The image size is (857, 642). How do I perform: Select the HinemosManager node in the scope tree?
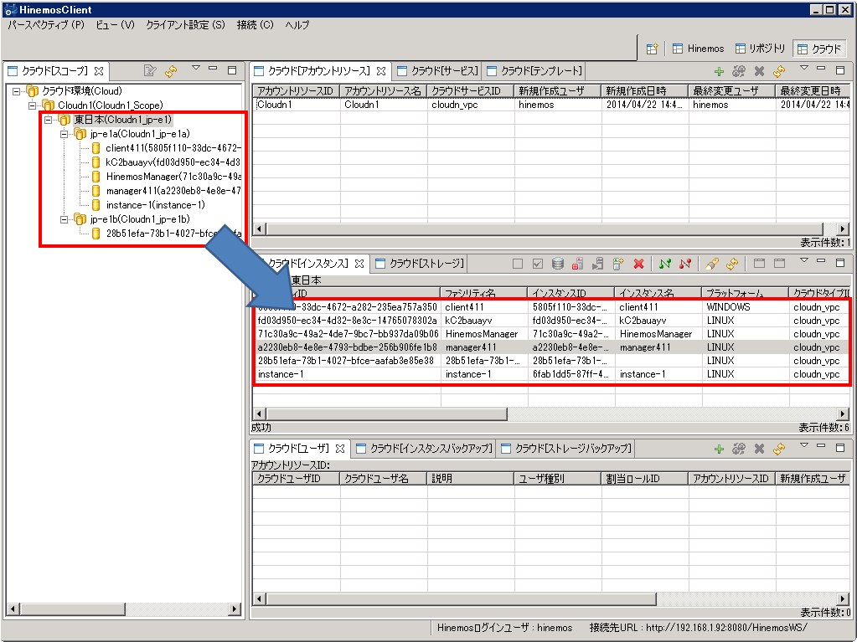click(166, 177)
